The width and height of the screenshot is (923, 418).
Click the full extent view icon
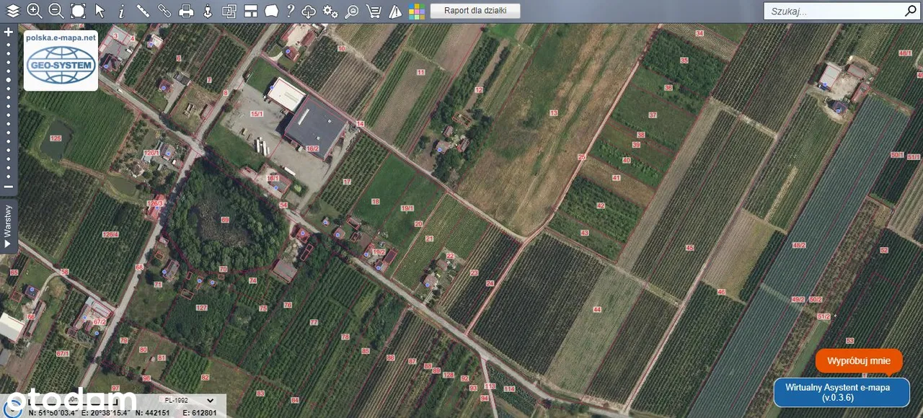pyautogui.click(x=78, y=11)
